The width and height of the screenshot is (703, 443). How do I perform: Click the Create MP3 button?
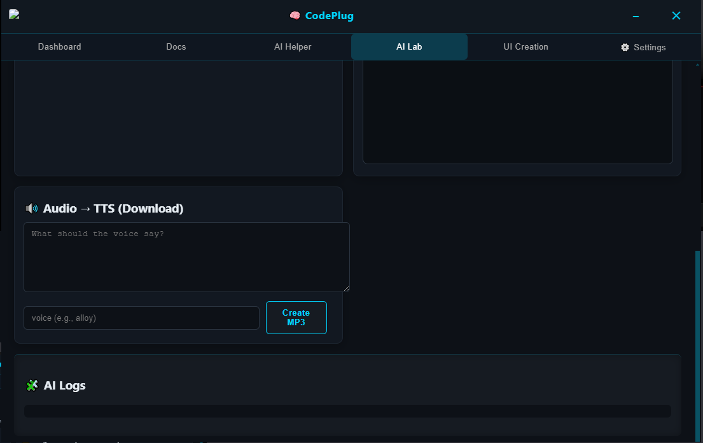296,318
